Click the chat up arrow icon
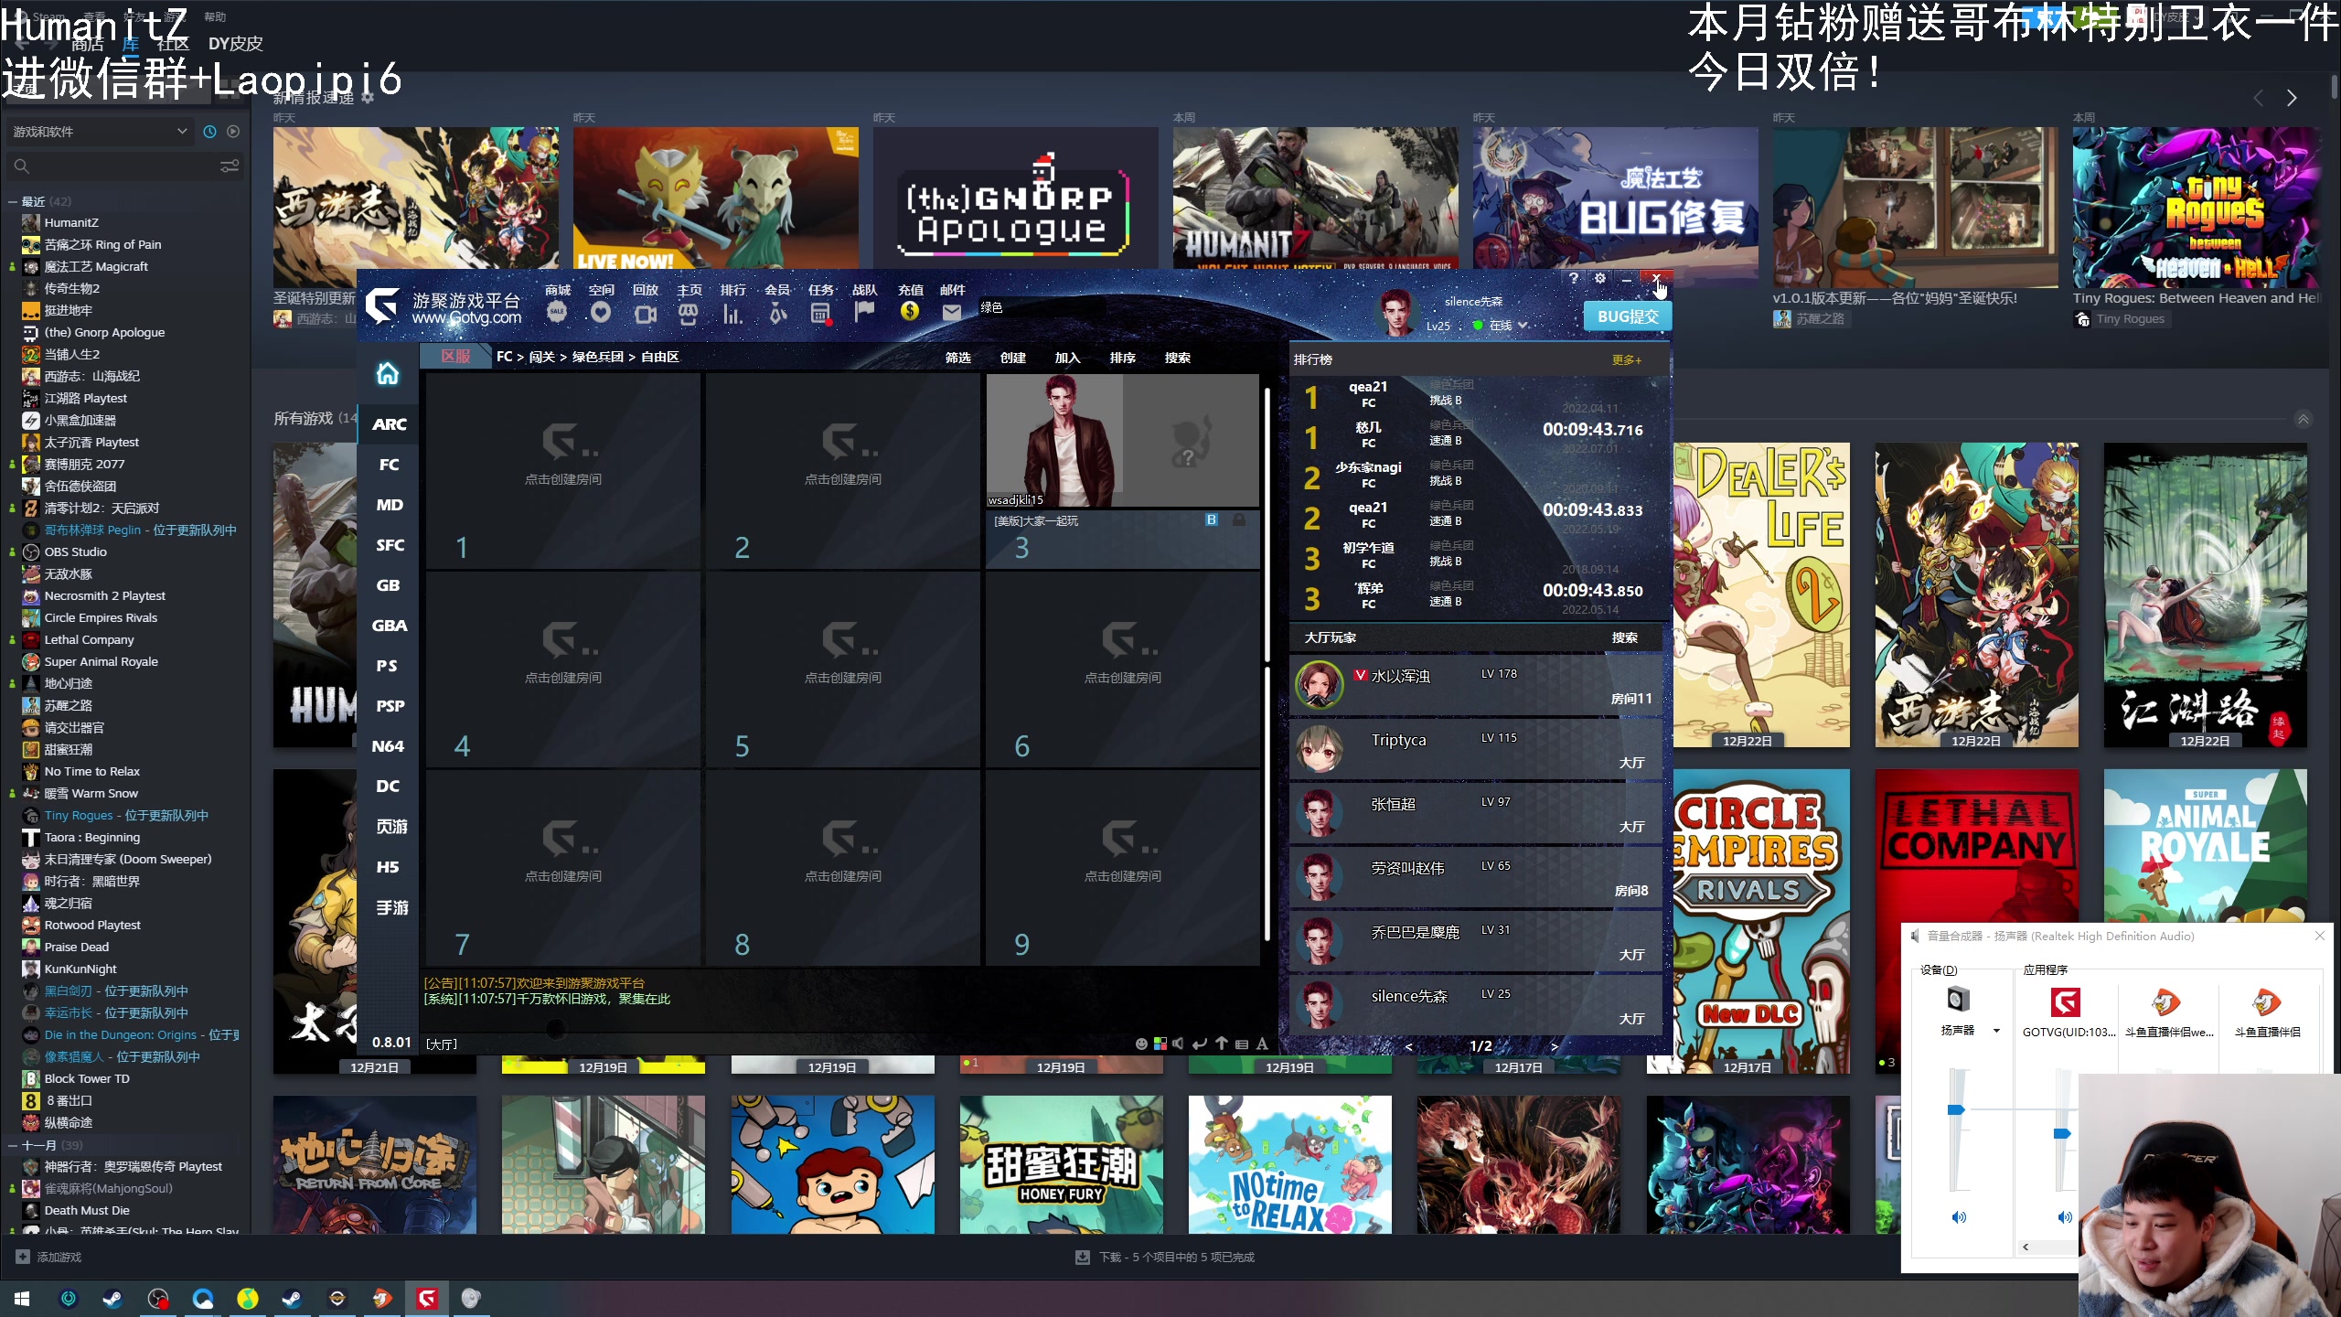Screen dimensions: 2341x1317 pyautogui.click(x=1222, y=1044)
